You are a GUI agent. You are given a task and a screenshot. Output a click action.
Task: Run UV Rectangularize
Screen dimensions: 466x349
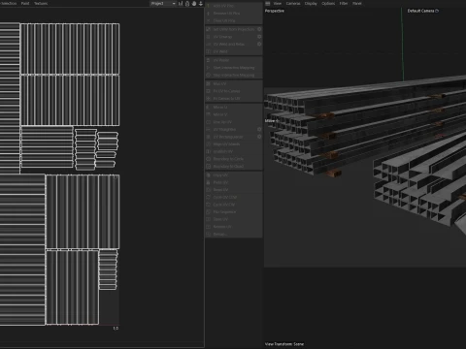pos(230,137)
